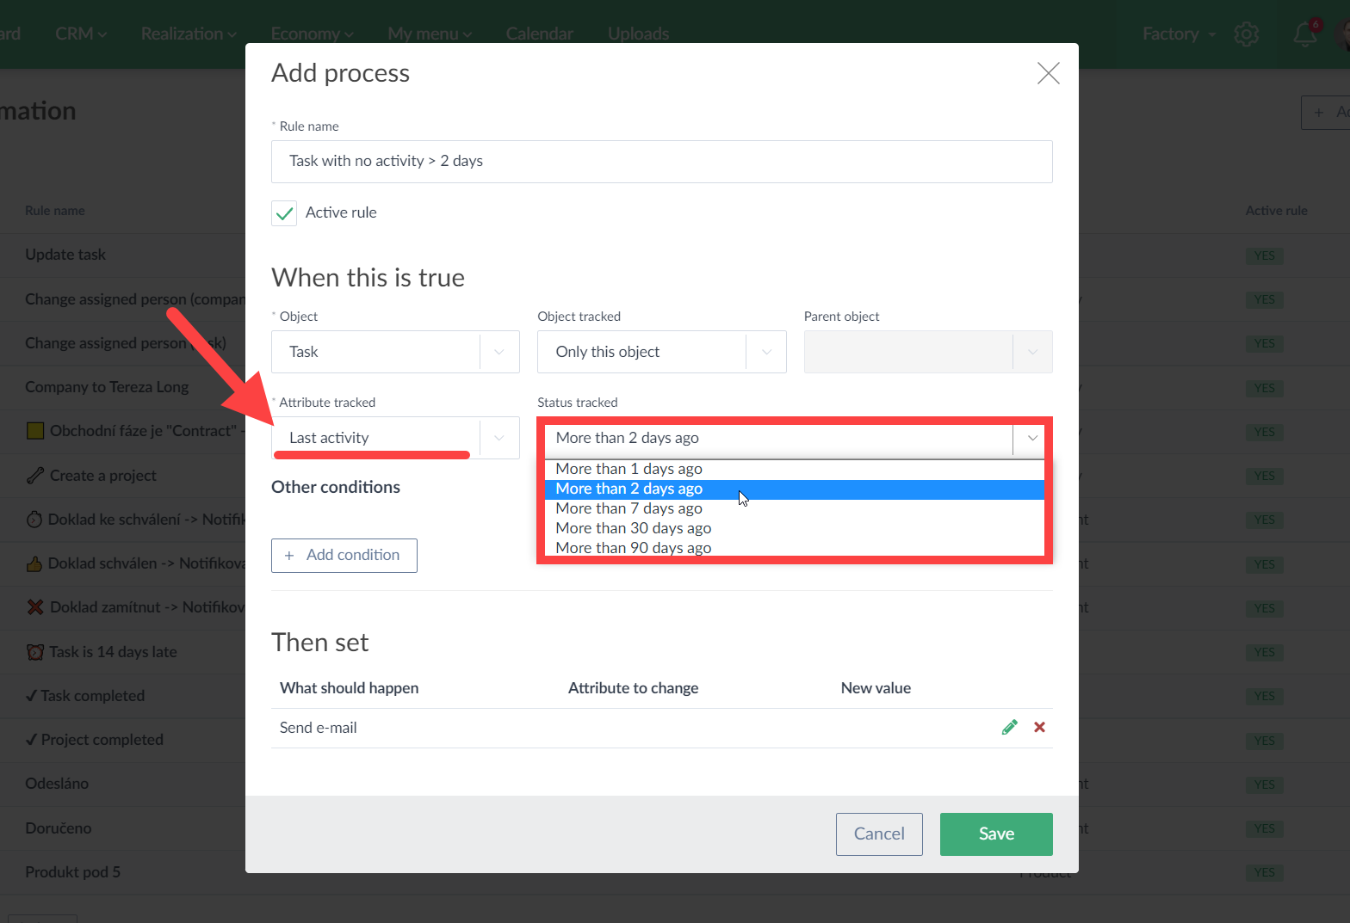This screenshot has width=1350, height=923.
Task: Open the Economy menu
Action: point(313,34)
